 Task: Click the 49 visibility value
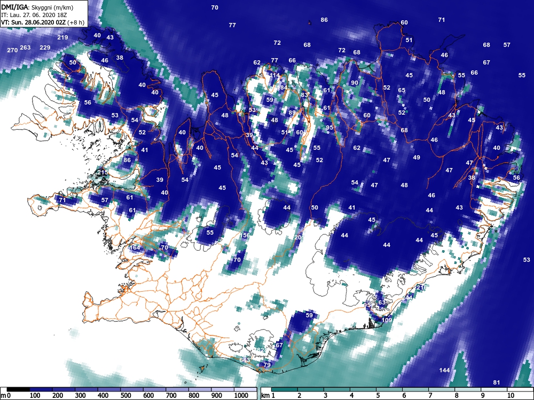(417, 157)
